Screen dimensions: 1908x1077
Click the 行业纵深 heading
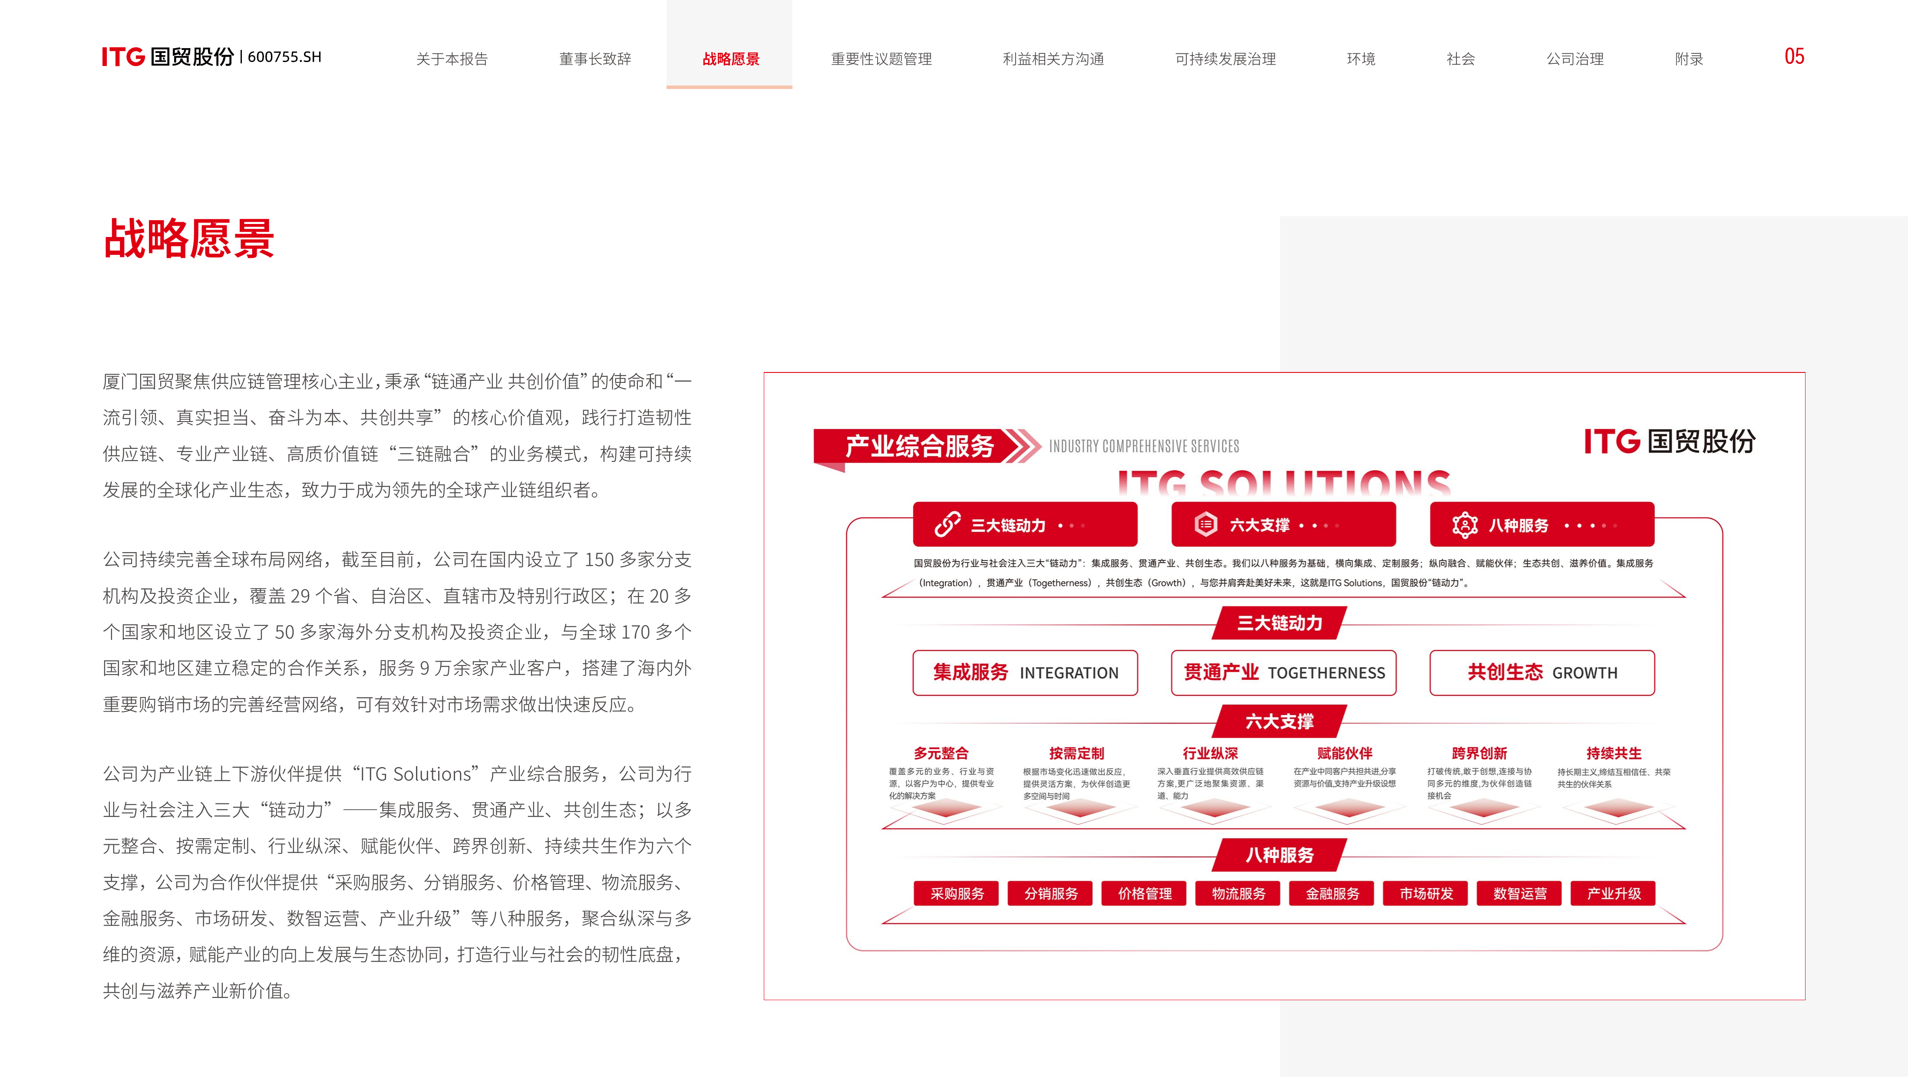coord(1210,753)
